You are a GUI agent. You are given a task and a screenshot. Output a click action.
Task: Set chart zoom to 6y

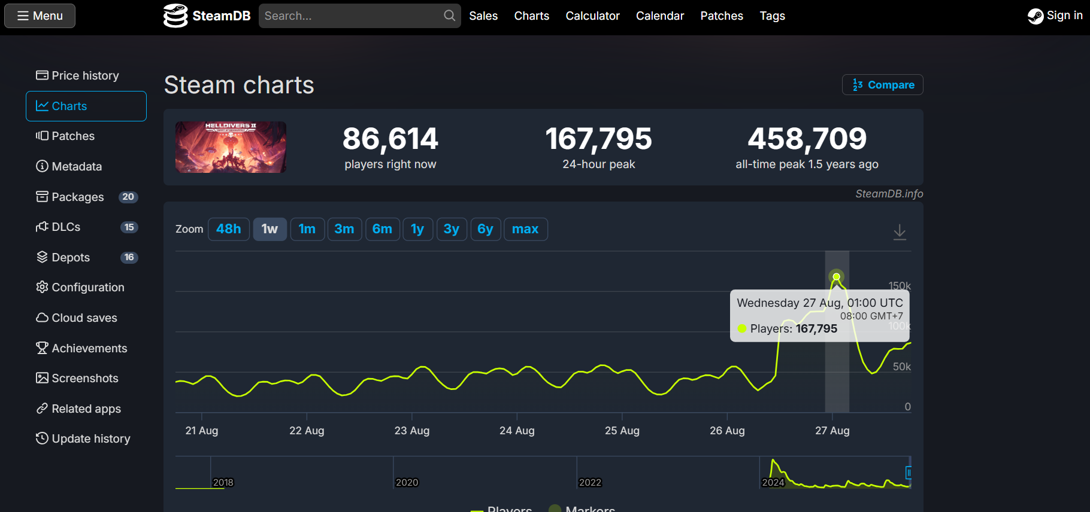486,229
